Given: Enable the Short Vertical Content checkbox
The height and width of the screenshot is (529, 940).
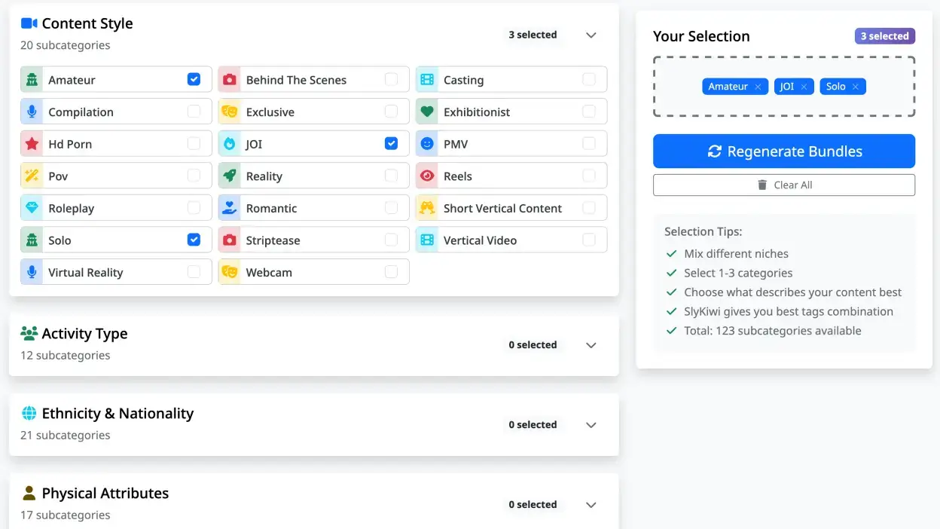Looking at the screenshot, I should (x=589, y=208).
